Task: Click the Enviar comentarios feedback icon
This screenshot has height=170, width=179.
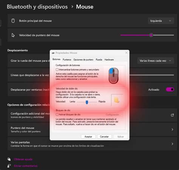Action: 9,166
